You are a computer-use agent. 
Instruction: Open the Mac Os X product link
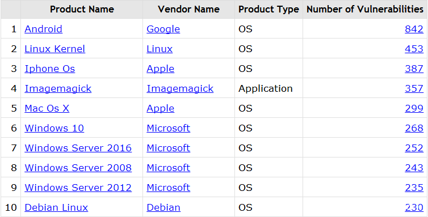(47, 108)
